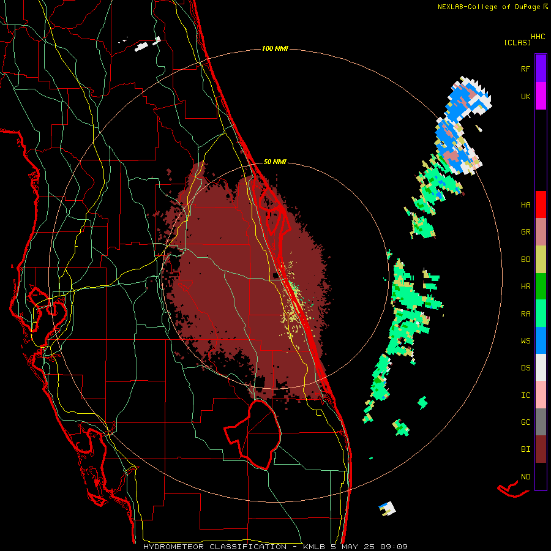The width and height of the screenshot is (551, 551).
Task: Click the UK legend label
Action: 525,96
